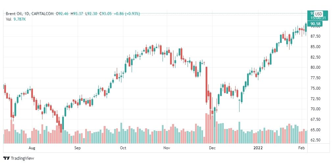This screenshot has width=333, height=164.
Task: Click the 75.00 price scale value
Action: [315, 88]
